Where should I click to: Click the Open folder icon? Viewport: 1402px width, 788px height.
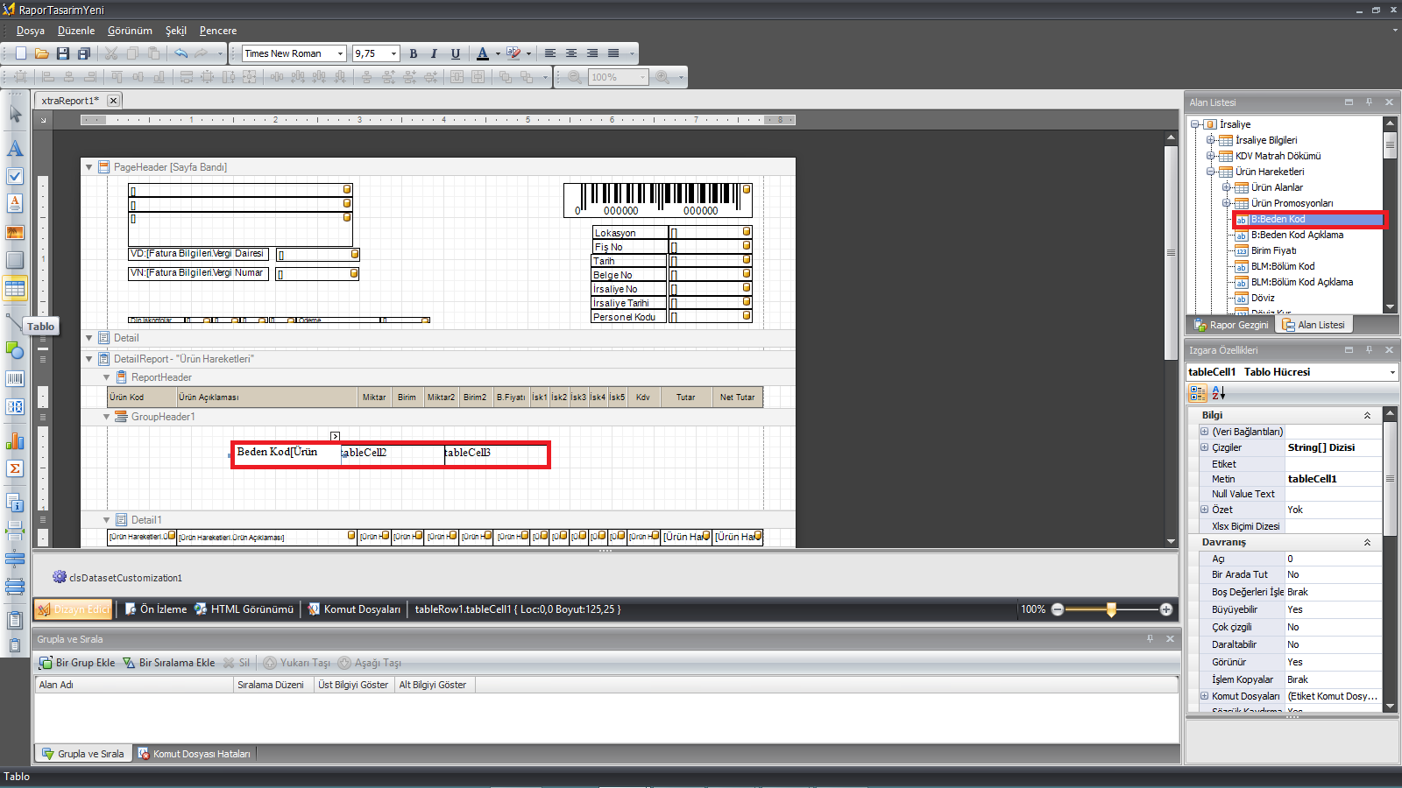point(41,53)
